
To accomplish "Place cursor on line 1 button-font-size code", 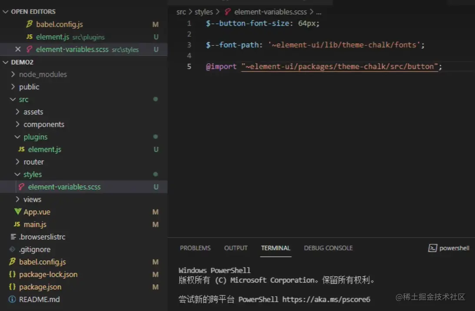I will click(262, 23).
